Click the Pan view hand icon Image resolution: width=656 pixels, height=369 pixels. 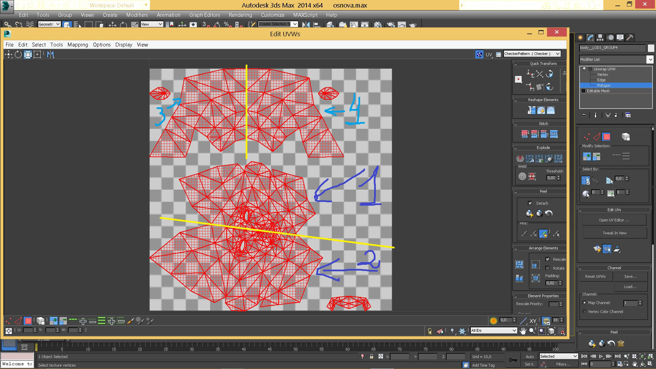click(x=523, y=331)
